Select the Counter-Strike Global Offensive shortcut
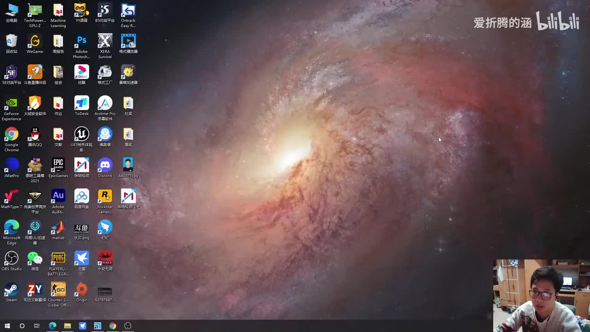This screenshot has height=332, width=590. (x=58, y=295)
